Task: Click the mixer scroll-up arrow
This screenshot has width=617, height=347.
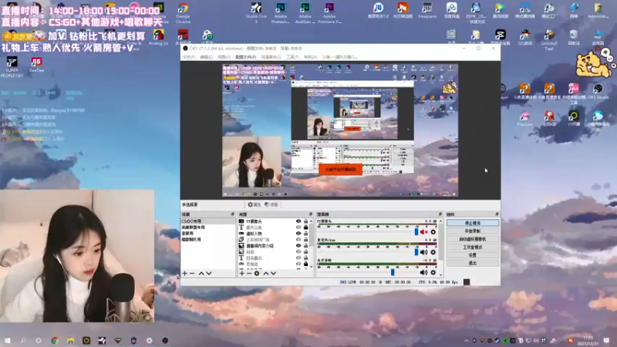Action: click(440, 221)
